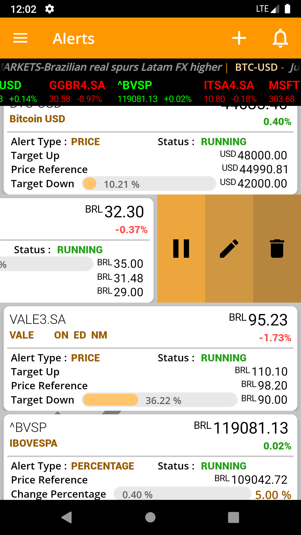Viewport: 301px width, 535px height.
Task: Tap the plus icon to add alert
Action: click(239, 38)
